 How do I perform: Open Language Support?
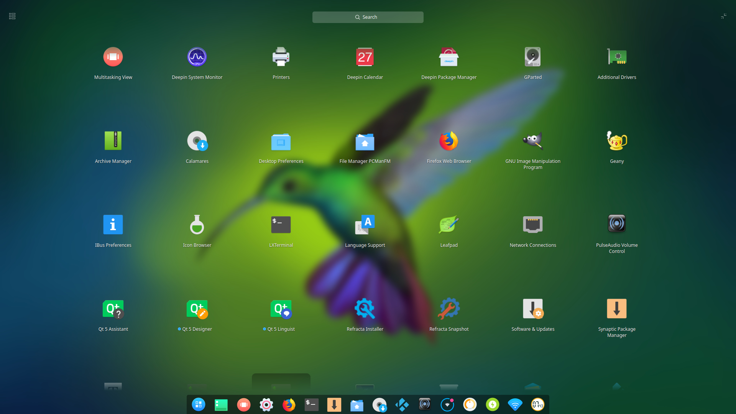point(365,225)
